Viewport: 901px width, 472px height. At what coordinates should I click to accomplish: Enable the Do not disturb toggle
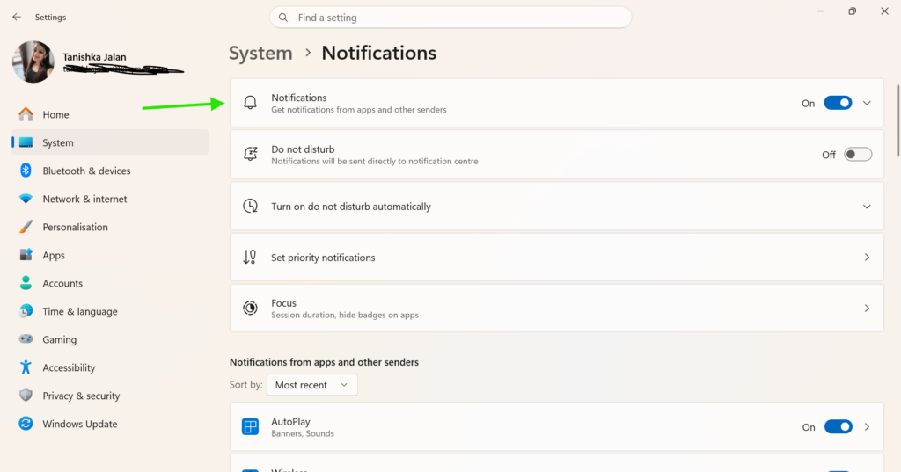coord(858,155)
